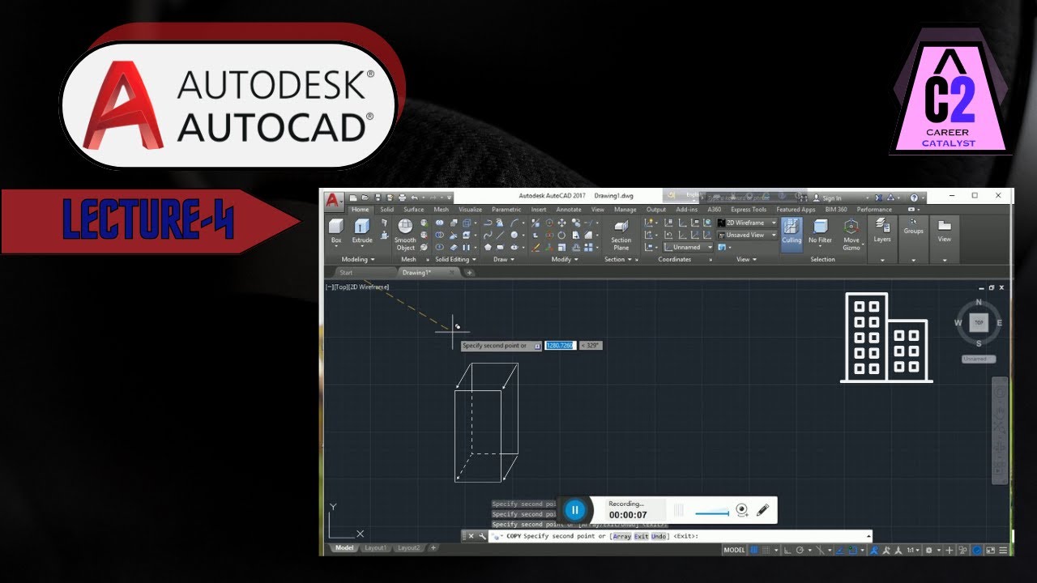1037x583 pixels.
Task: Open the Parametric ribbon tab
Action: click(x=506, y=210)
